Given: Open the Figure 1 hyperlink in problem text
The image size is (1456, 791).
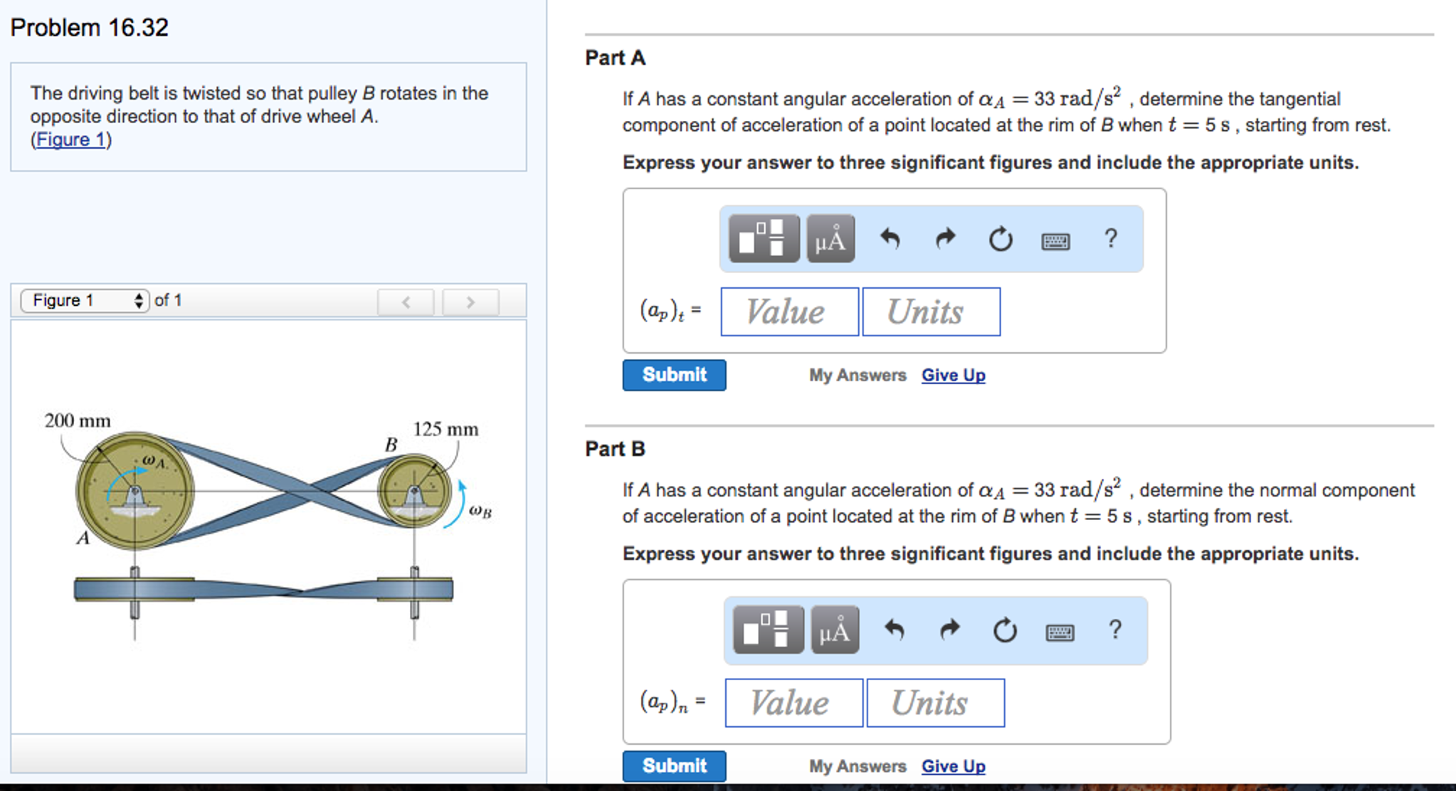Looking at the screenshot, I should pos(70,139).
